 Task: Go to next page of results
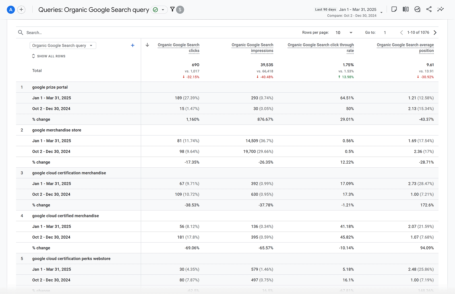435,33
